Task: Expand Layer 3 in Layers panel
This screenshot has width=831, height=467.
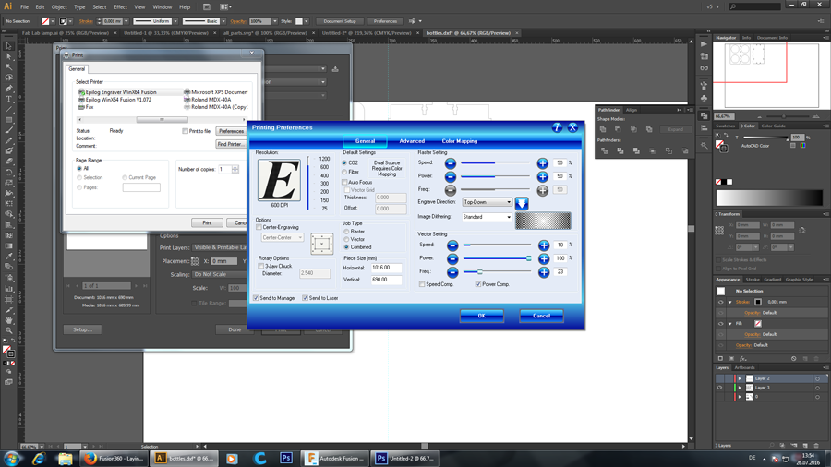Action: point(740,388)
